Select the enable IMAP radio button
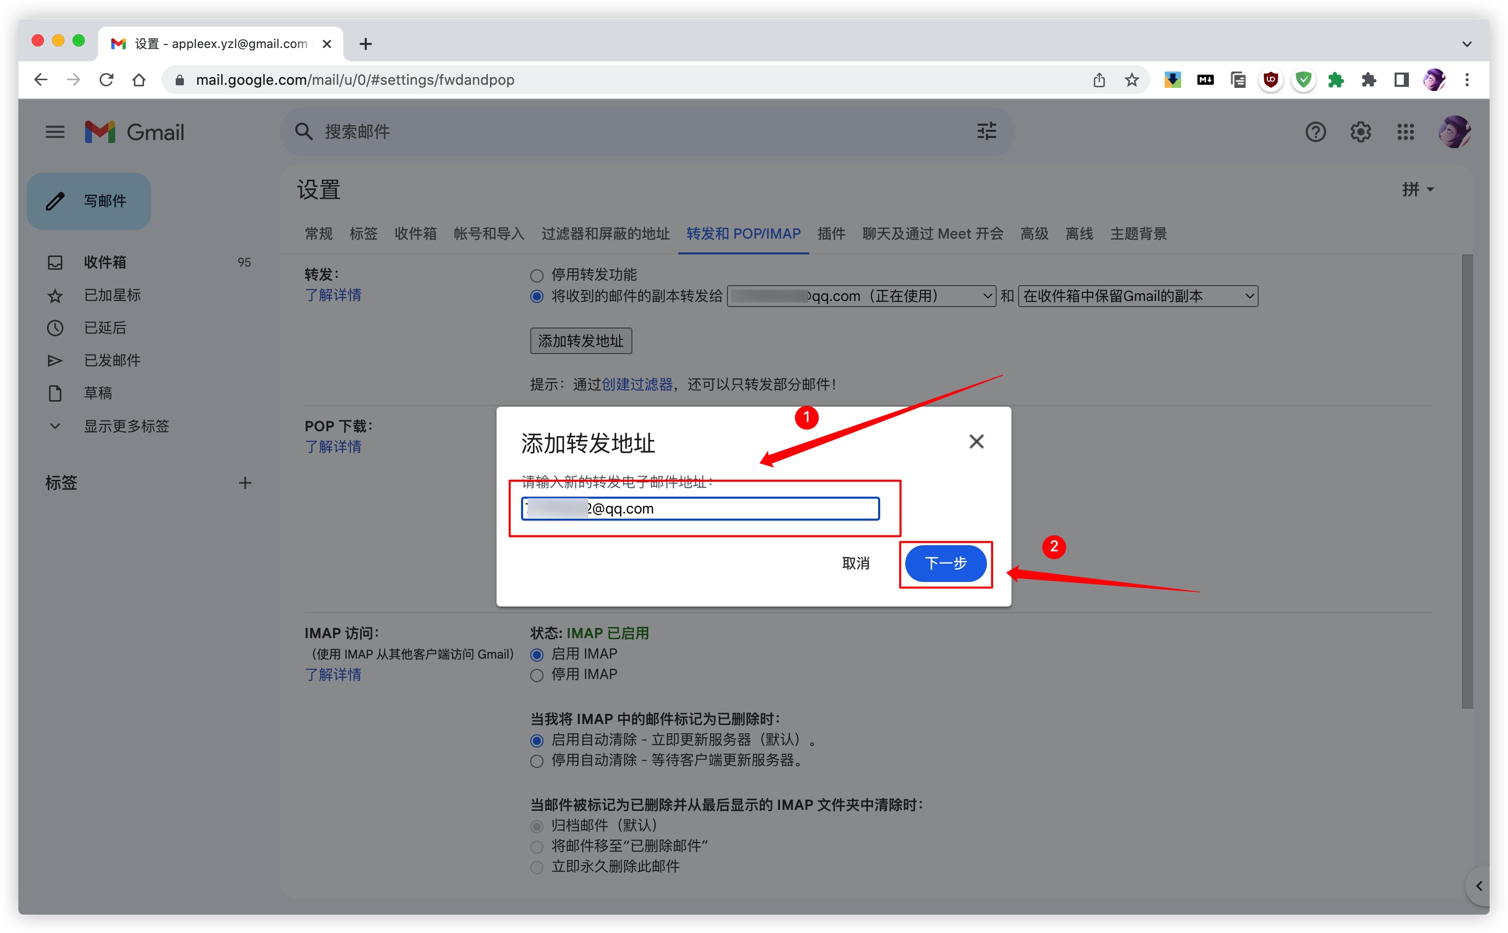The image size is (1508, 933). [x=536, y=654]
